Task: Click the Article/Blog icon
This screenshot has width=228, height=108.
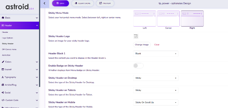Action: click(3, 85)
